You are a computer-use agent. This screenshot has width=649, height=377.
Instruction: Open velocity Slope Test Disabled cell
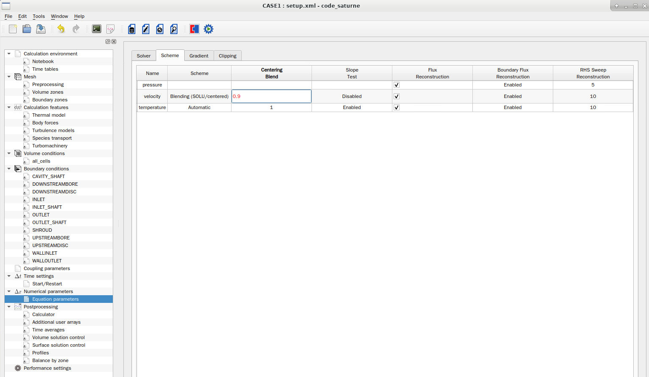[352, 96]
